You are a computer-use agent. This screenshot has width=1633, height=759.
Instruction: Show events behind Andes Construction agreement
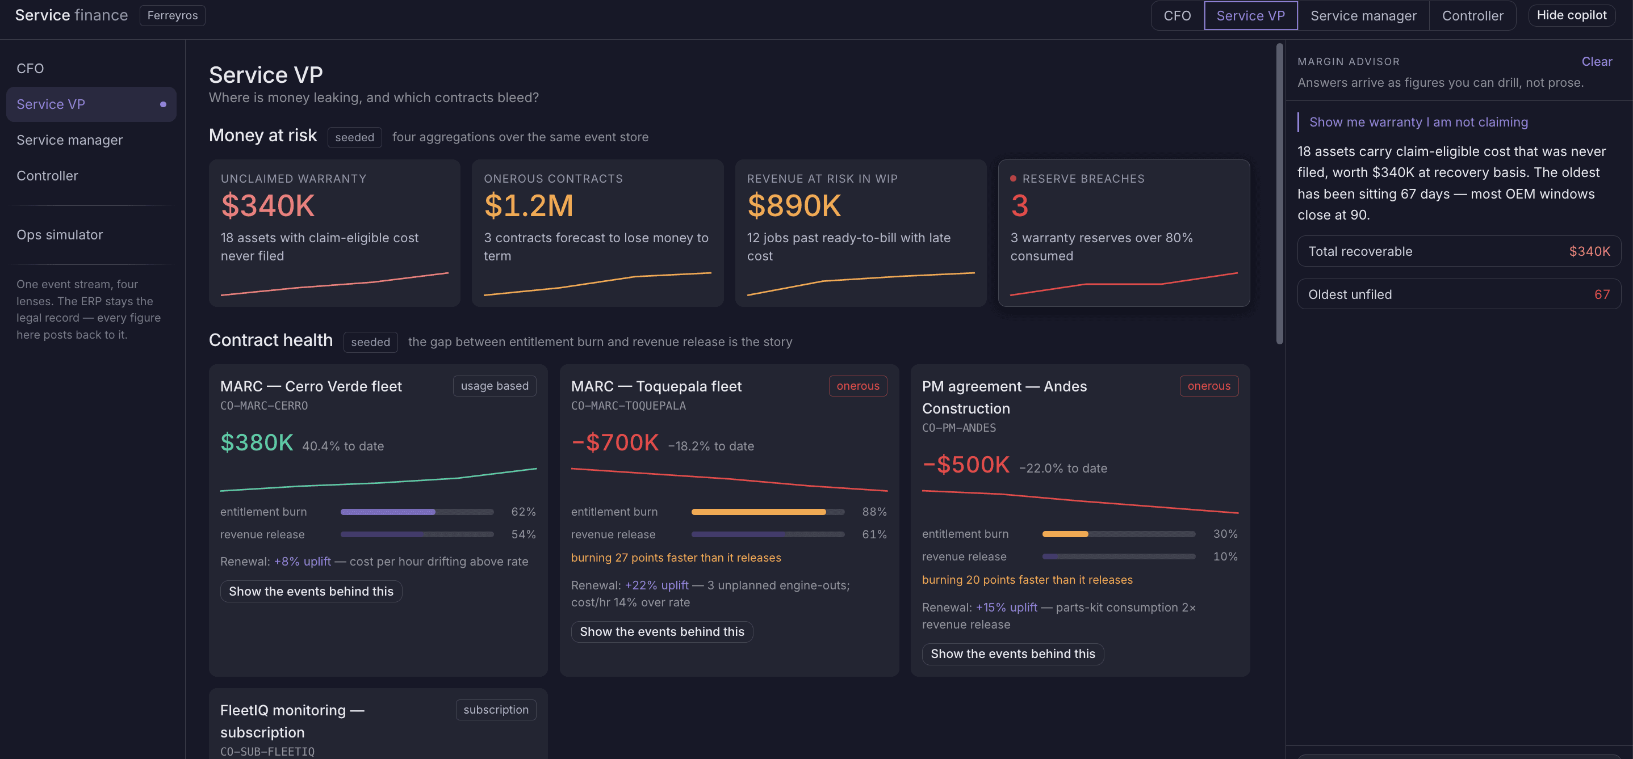(x=1012, y=654)
